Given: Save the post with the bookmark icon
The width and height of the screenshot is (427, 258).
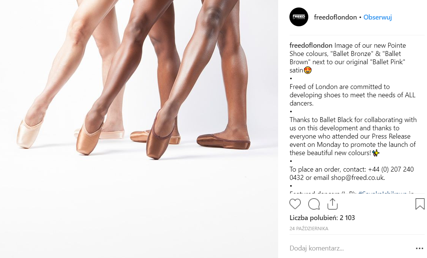Looking at the screenshot, I should click(x=419, y=204).
